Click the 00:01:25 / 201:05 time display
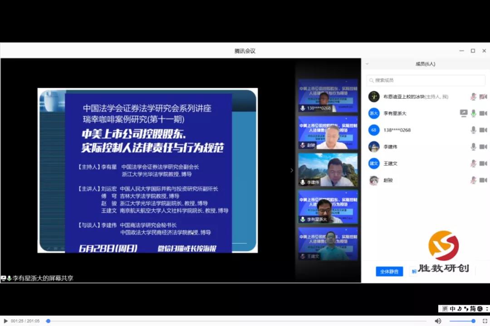Screen dimensions: 490x326 click(25, 321)
